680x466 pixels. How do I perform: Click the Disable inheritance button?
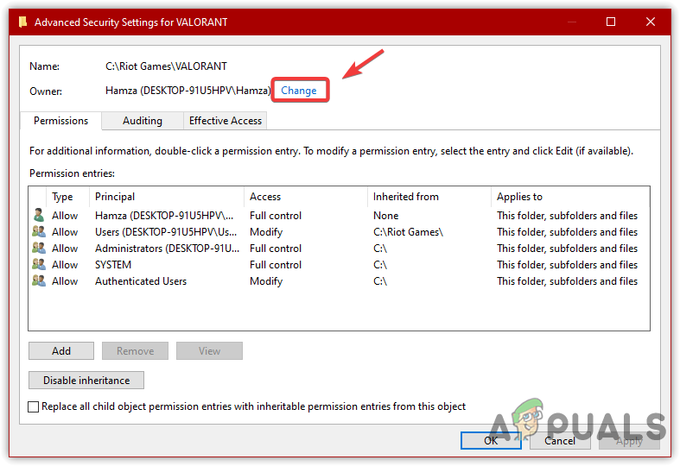[x=86, y=381]
